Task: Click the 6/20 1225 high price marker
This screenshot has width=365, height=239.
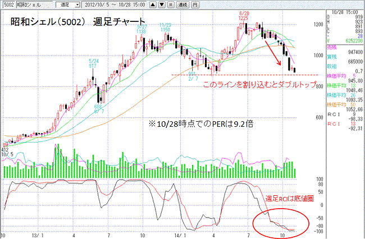Action: 244,16
